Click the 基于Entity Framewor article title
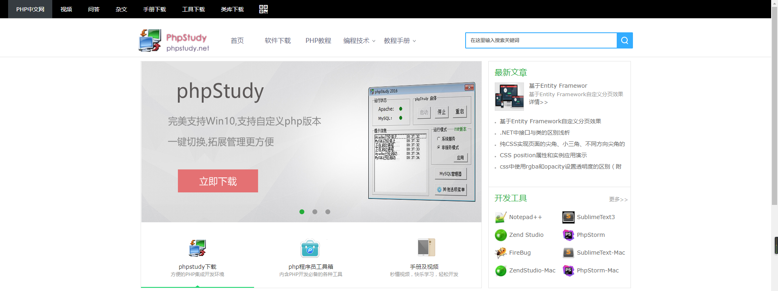The height and width of the screenshot is (291, 778). tap(558, 86)
